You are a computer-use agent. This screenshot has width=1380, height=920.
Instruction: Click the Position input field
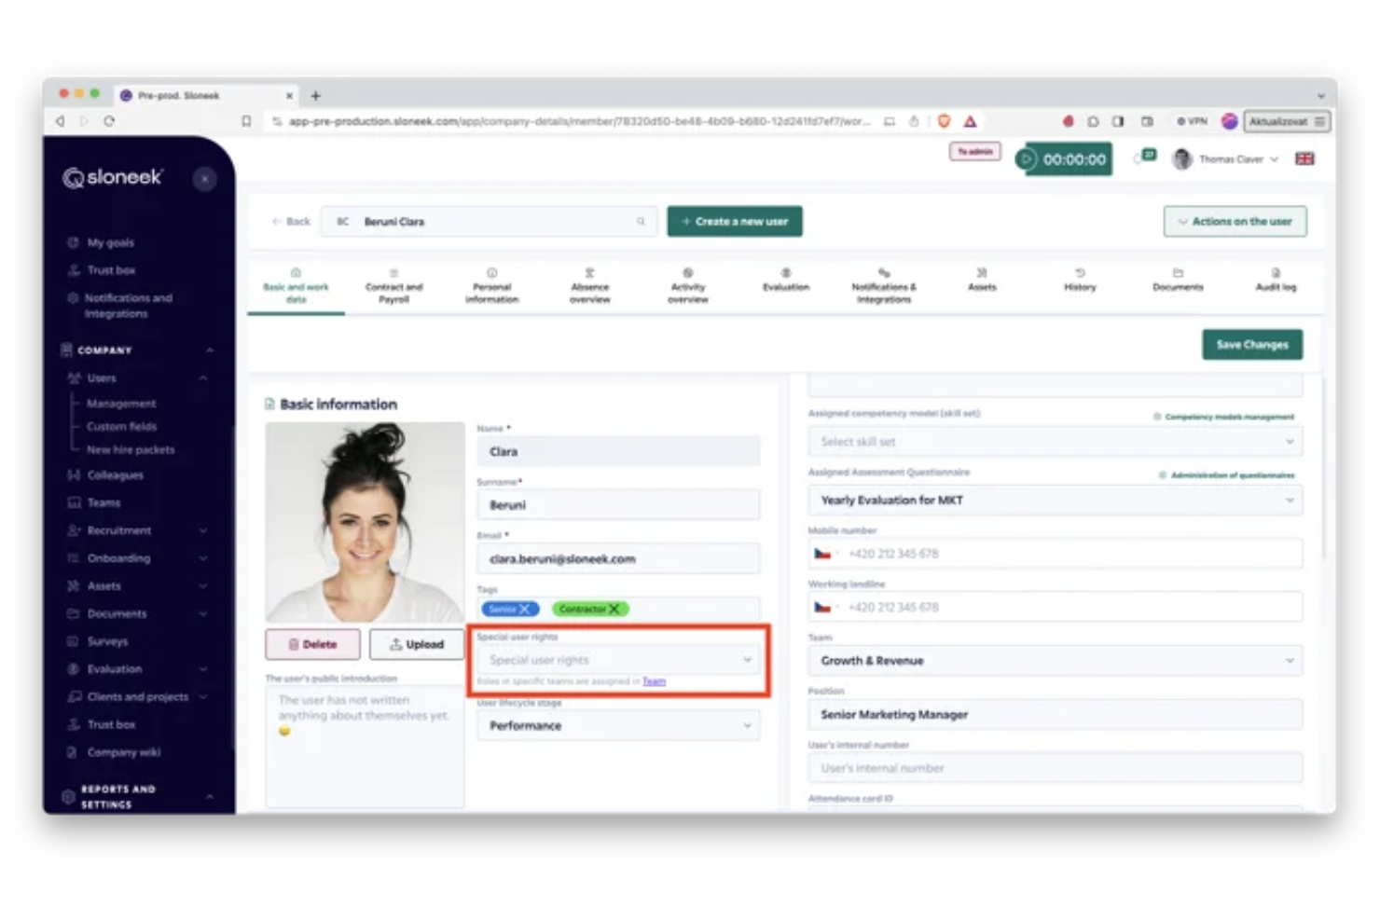tap(1055, 715)
